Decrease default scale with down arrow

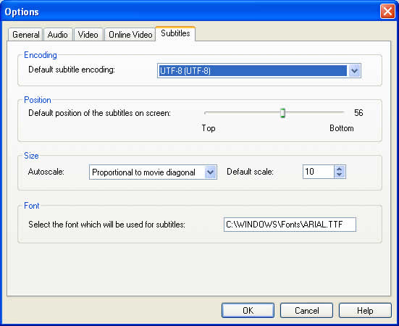[339, 175]
